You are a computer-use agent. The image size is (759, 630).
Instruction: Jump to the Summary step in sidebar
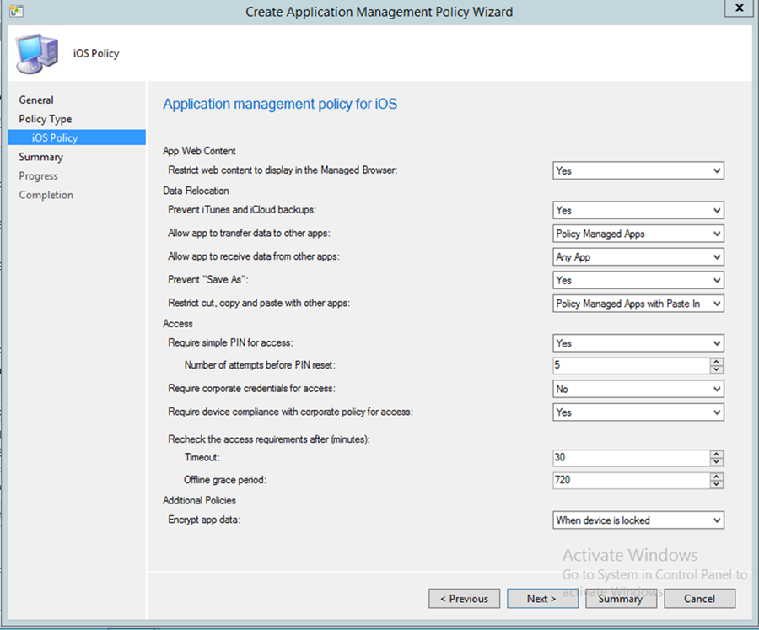coord(41,157)
